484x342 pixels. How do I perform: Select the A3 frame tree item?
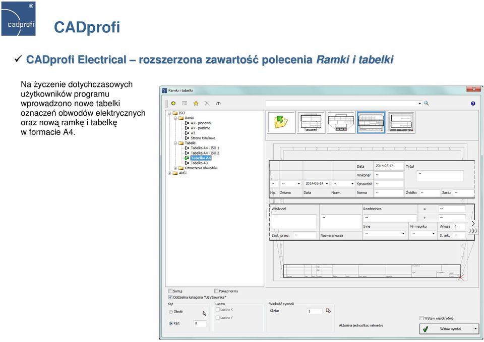tap(193, 133)
